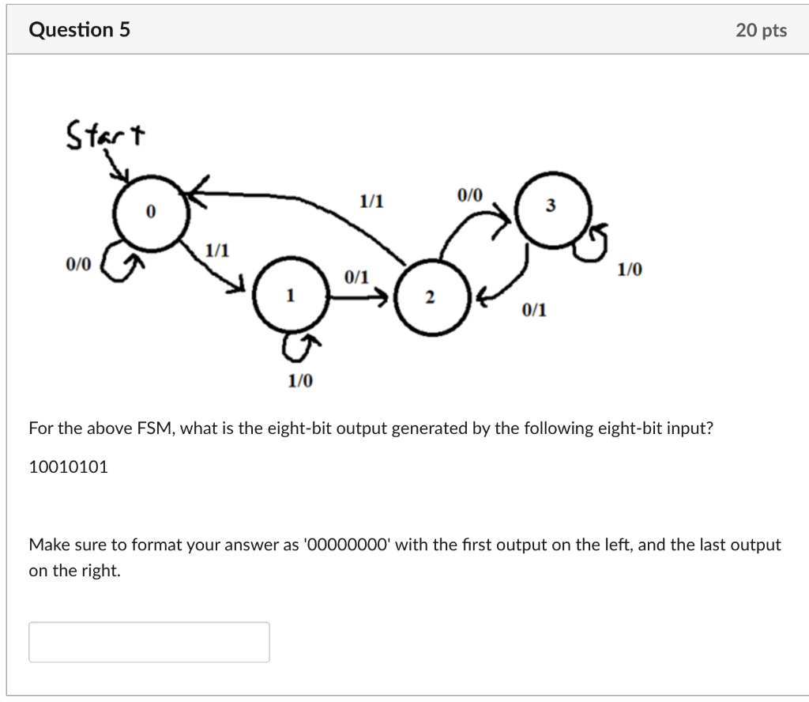Click state 2 circle in the FSM diagram
The image size is (809, 702).
tap(431, 298)
